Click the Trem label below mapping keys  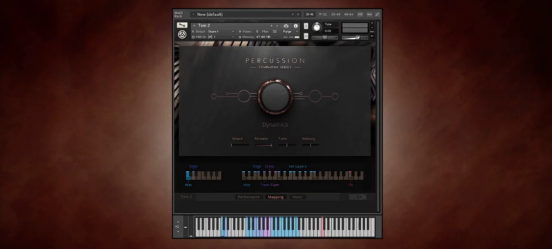(x=264, y=185)
